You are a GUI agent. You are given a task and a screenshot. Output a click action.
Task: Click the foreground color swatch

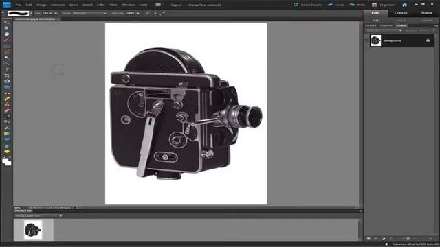point(5,161)
